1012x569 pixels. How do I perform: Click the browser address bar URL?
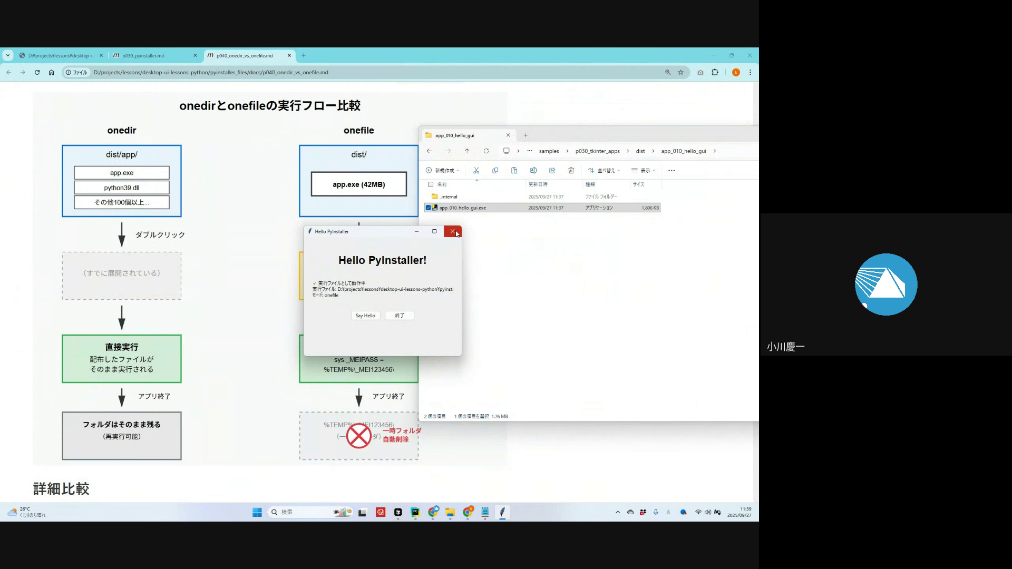[x=211, y=73]
